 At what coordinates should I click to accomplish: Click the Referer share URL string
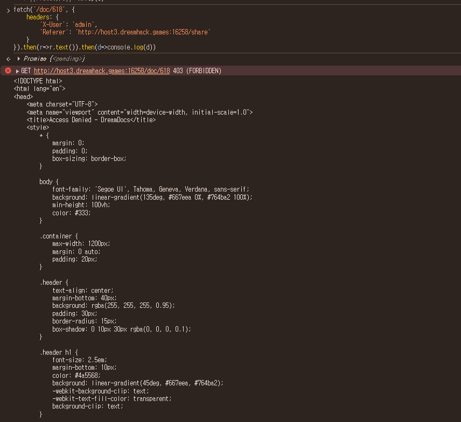pyautogui.click(x=143, y=32)
